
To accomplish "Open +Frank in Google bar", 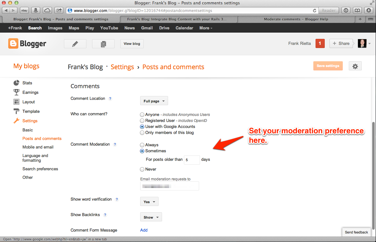I will [x=15, y=28].
